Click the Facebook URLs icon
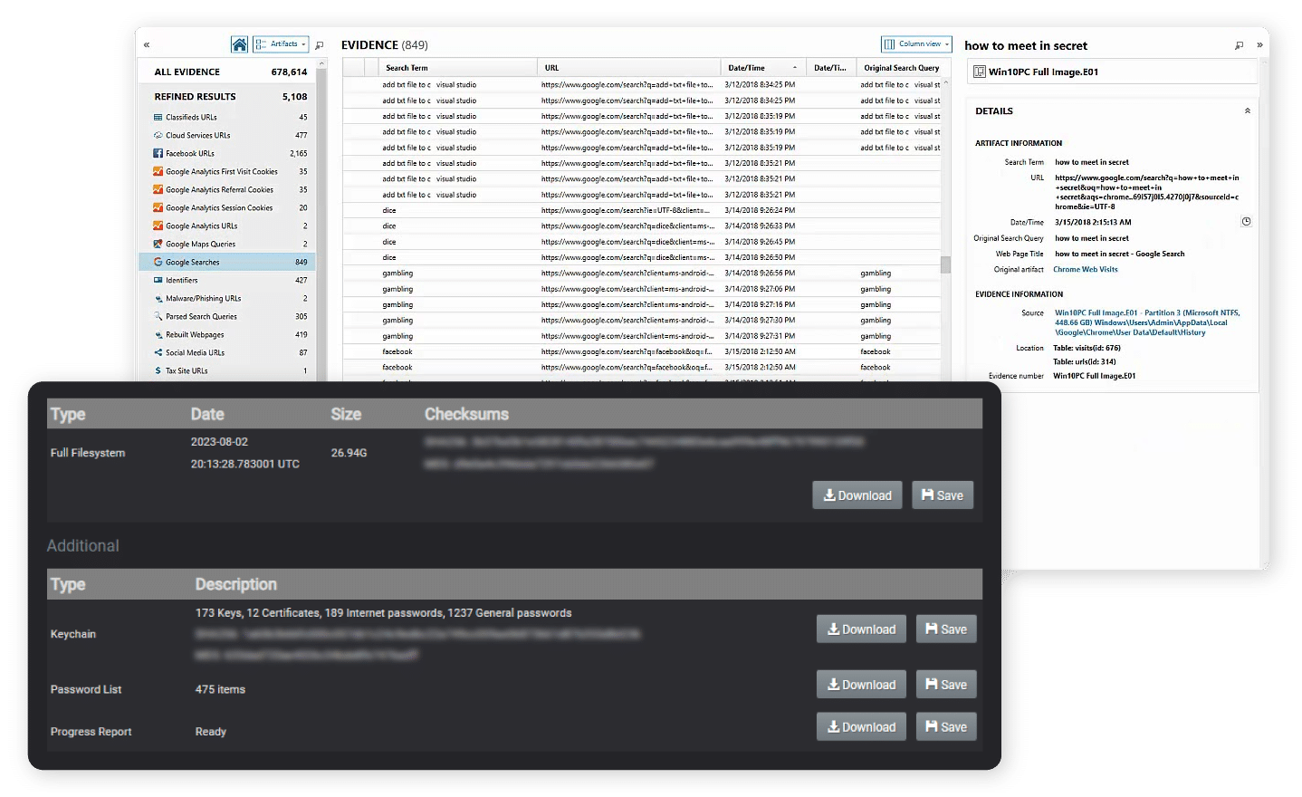 tap(158, 154)
